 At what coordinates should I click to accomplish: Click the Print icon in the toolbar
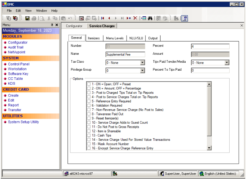click(x=34, y=18)
